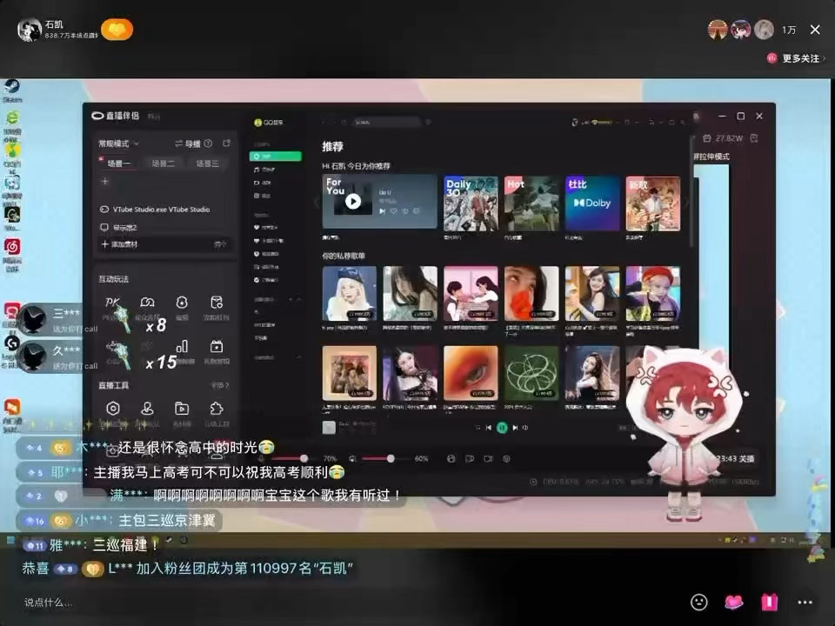Open the 发放红包 red packet tool

[217, 303]
